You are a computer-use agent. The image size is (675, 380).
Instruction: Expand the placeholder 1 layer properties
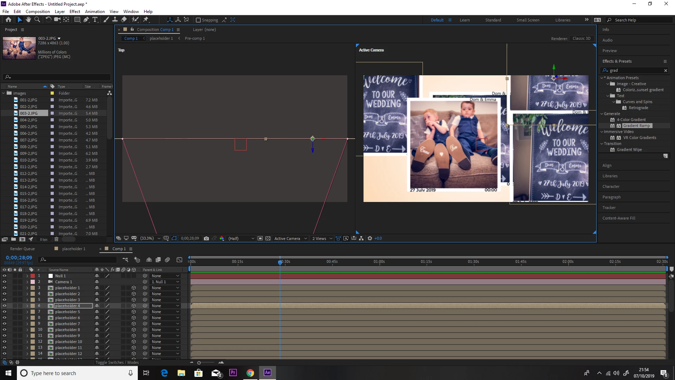coord(27,288)
